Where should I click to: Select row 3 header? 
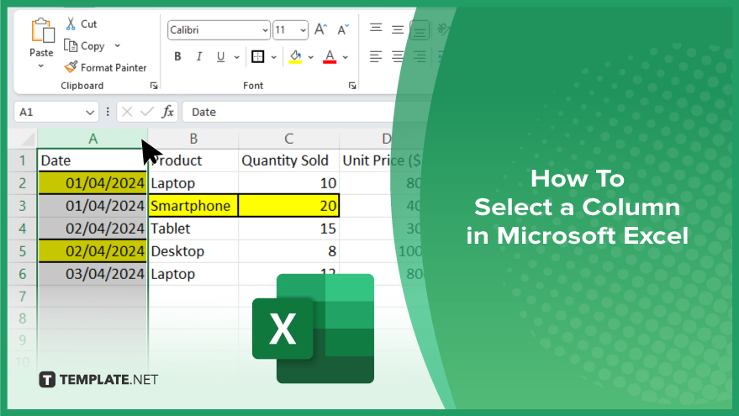click(22, 206)
